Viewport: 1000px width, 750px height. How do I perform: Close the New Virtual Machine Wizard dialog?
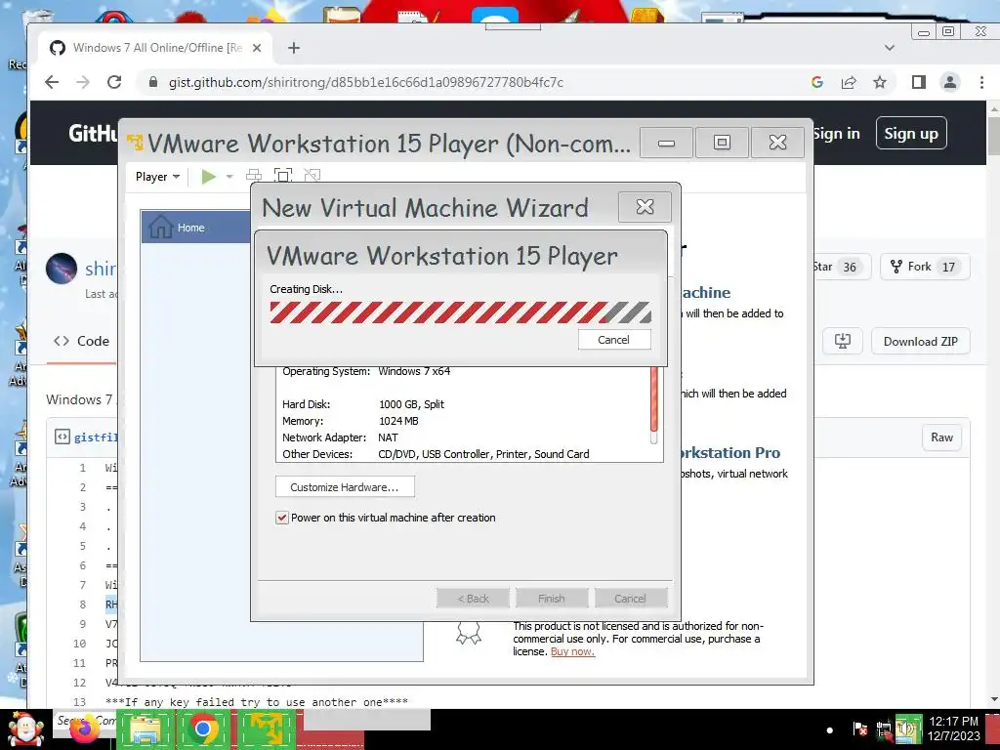coord(645,207)
